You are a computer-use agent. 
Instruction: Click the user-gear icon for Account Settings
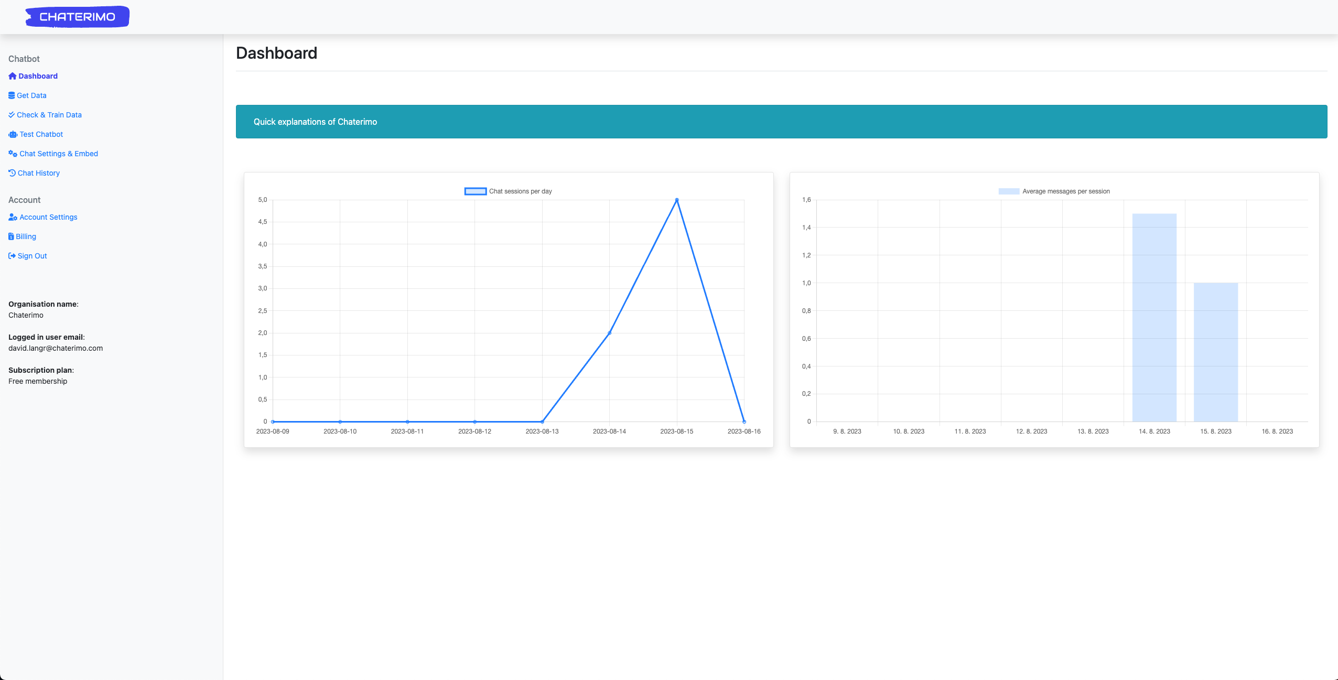[13, 217]
